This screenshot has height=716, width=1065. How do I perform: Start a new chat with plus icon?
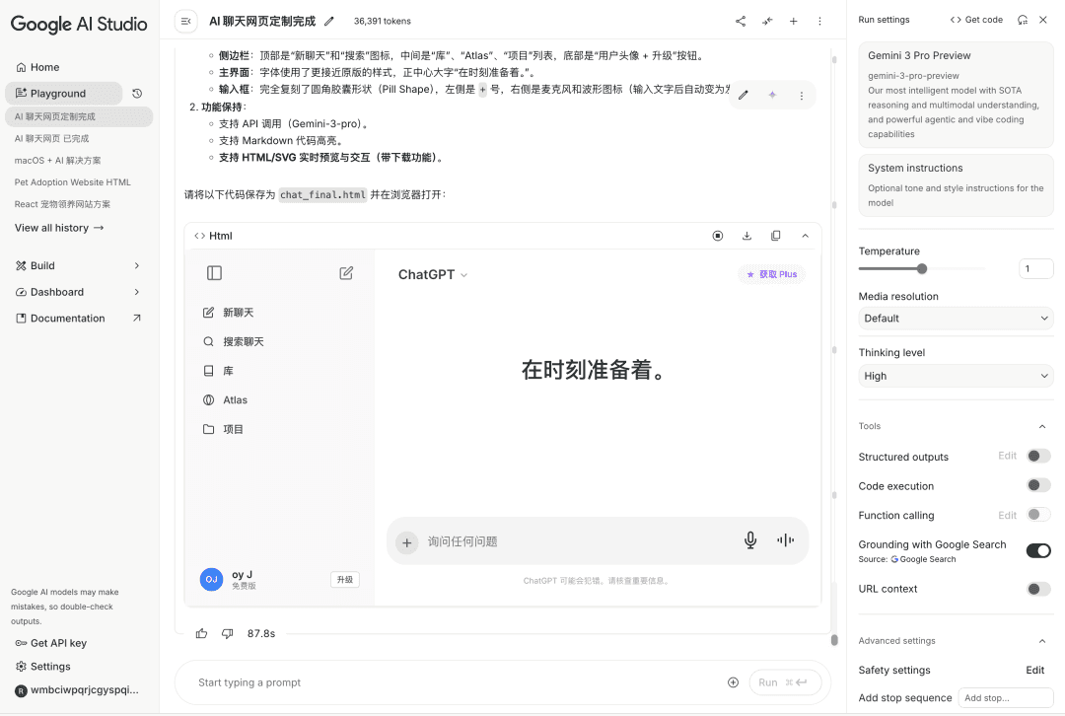click(x=793, y=21)
